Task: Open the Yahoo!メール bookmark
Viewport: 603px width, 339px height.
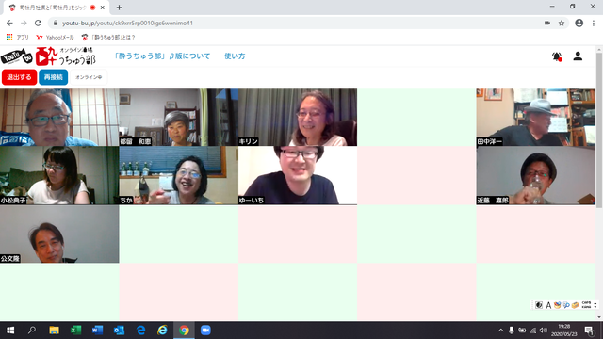Action: pos(55,37)
